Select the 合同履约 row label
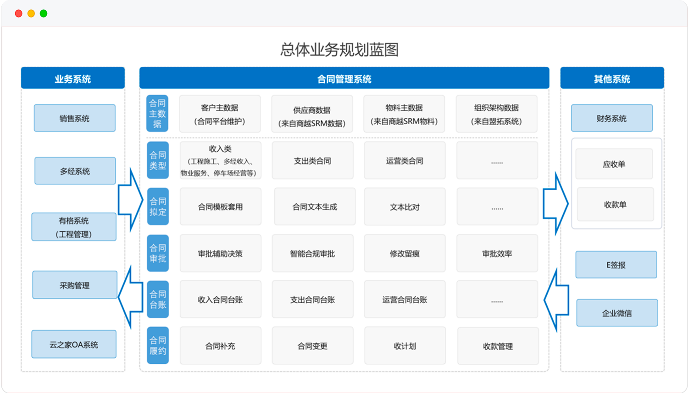 point(158,346)
